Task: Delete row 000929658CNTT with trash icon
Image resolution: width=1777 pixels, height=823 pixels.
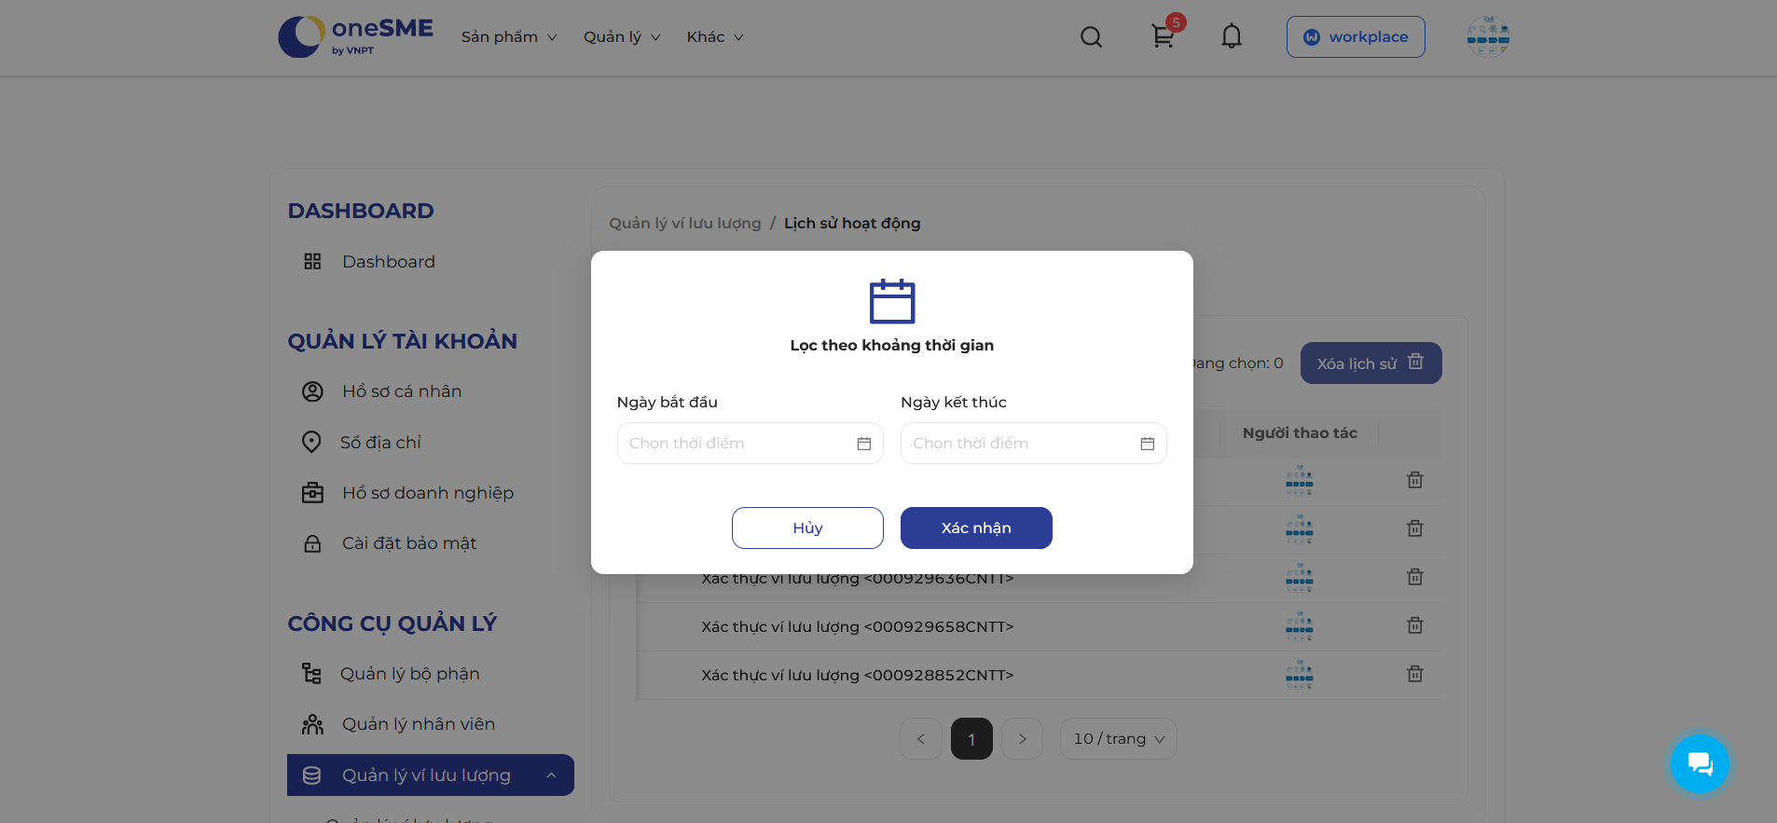Action: coord(1415,625)
